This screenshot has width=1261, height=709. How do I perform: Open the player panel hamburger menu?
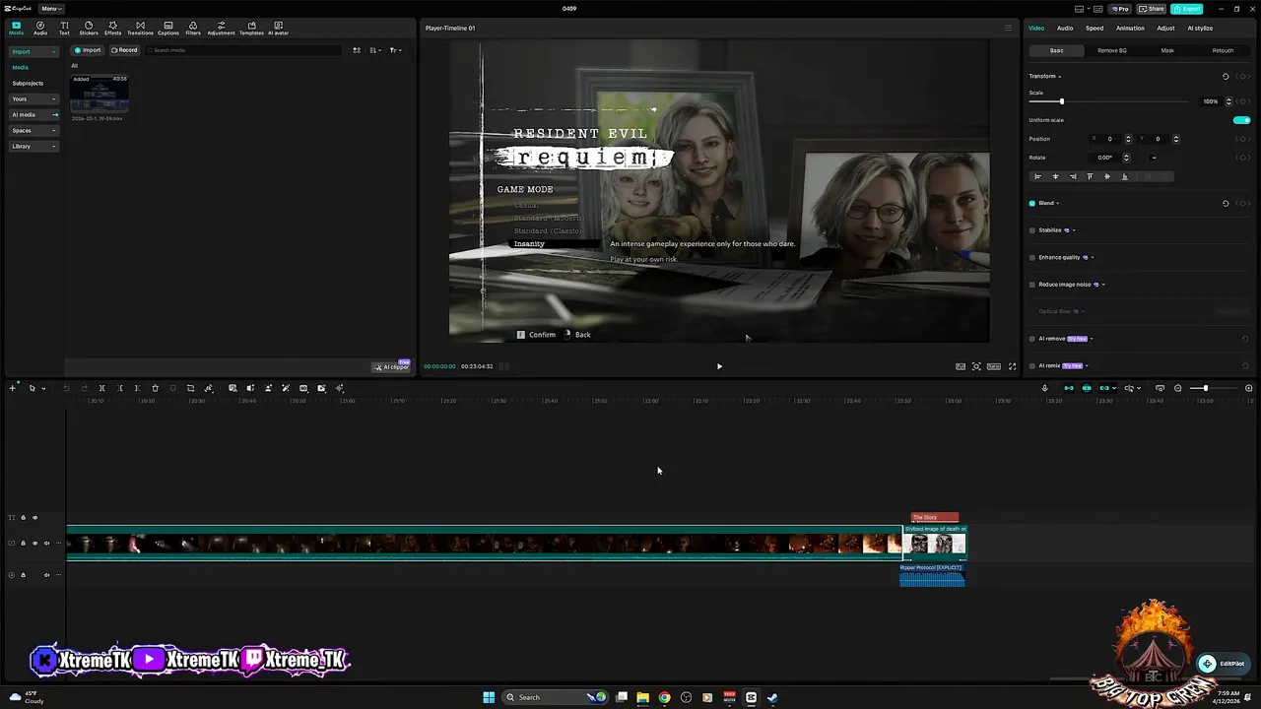click(x=1008, y=28)
